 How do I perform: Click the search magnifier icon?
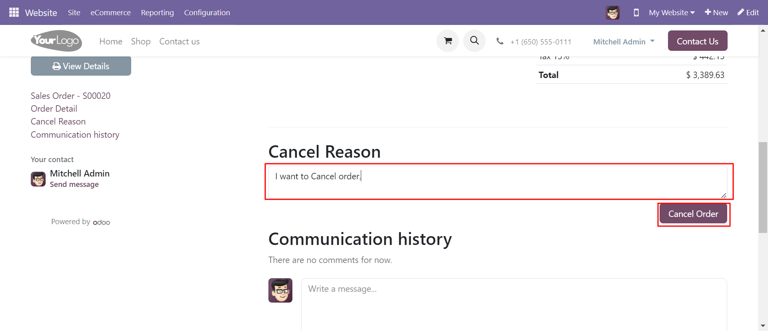coord(474,41)
